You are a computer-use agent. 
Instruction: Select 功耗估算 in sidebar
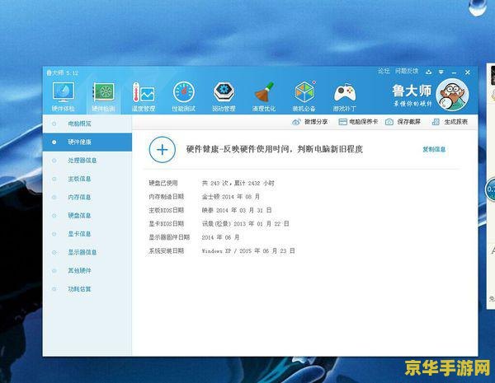point(87,289)
